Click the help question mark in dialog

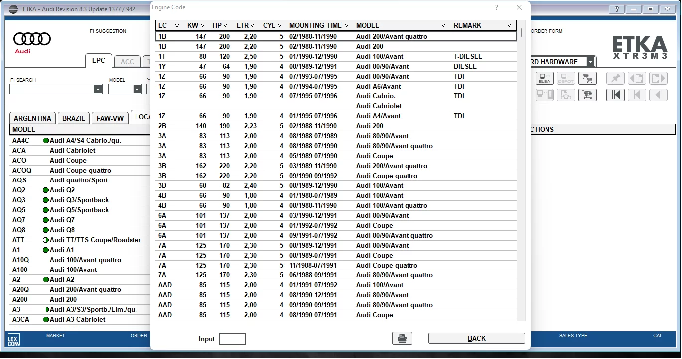click(x=497, y=7)
